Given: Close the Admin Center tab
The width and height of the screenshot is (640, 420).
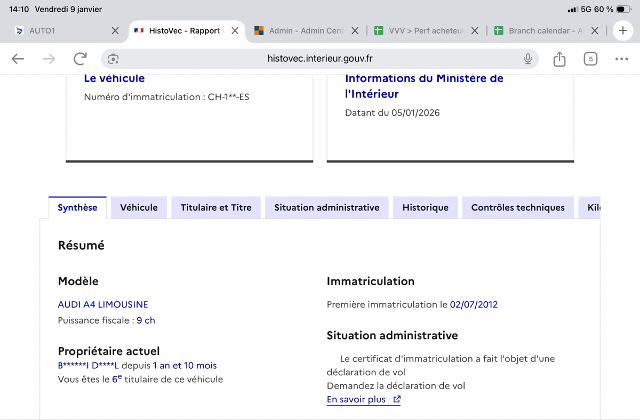Looking at the screenshot, I should [x=355, y=31].
